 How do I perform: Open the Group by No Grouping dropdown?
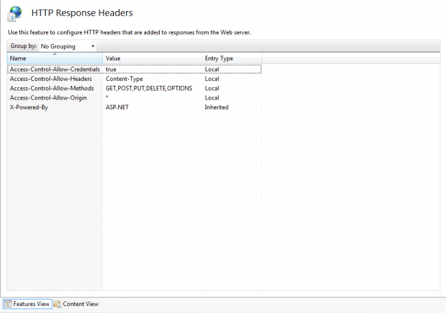point(67,46)
